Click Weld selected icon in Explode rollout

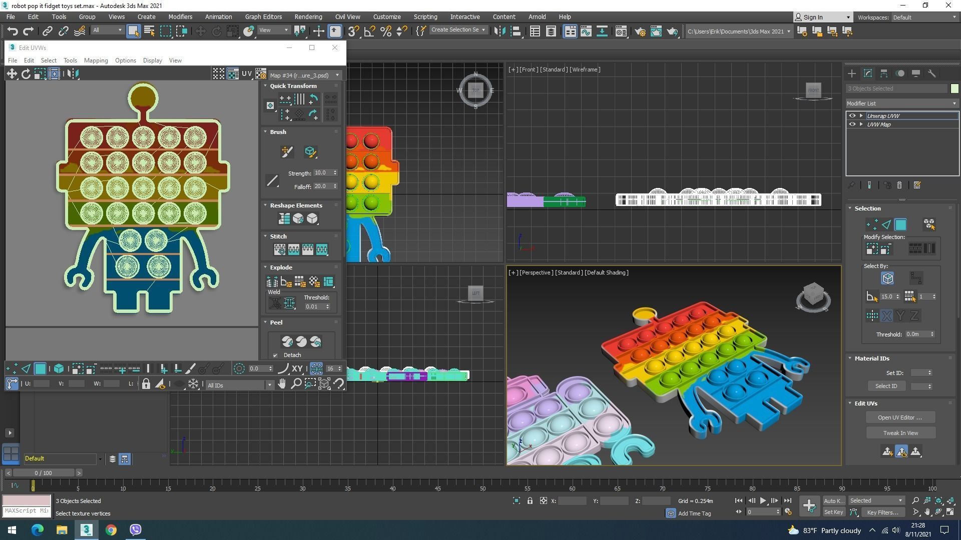[x=289, y=303]
